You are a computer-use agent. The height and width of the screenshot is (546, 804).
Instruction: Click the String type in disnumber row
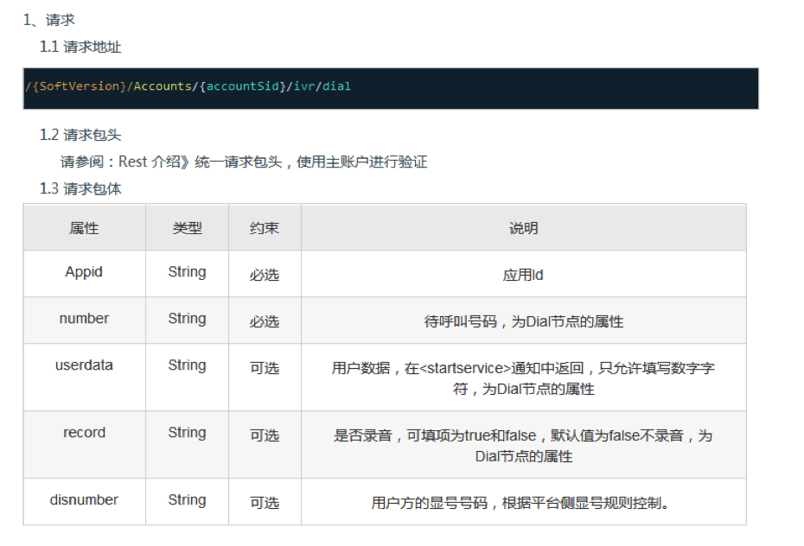point(187,500)
